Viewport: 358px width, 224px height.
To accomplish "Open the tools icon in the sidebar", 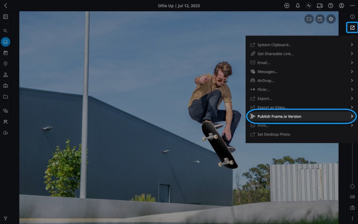I will 5,122.
